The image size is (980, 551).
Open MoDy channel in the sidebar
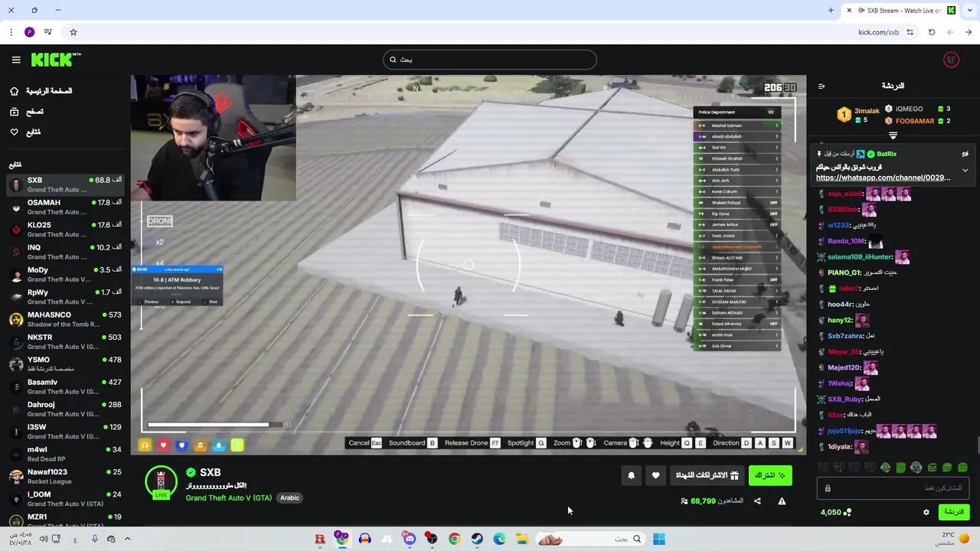[x=65, y=274]
